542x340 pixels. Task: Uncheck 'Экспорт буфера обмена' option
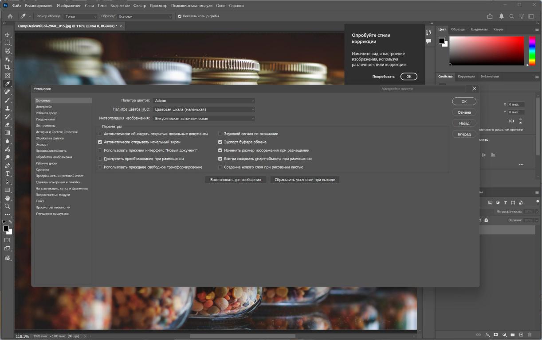pyautogui.click(x=220, y=142)
